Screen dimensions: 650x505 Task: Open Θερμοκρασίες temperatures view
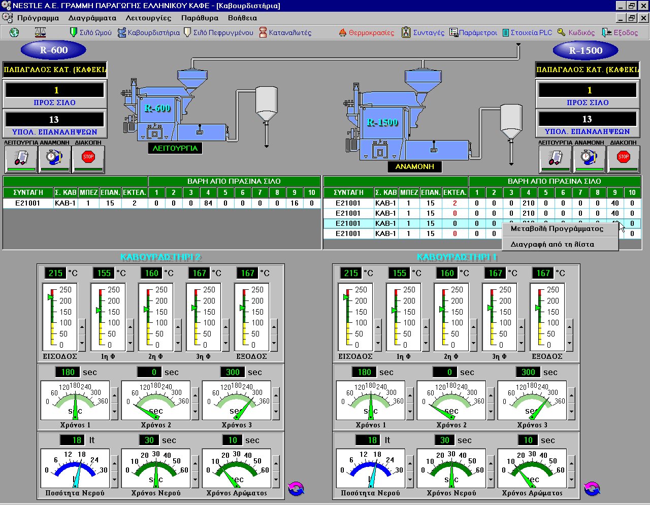367,32
